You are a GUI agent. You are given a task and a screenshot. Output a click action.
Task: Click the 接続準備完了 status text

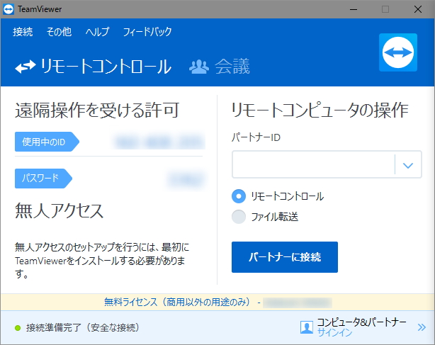pyautogui.click(x=83, y=328)
